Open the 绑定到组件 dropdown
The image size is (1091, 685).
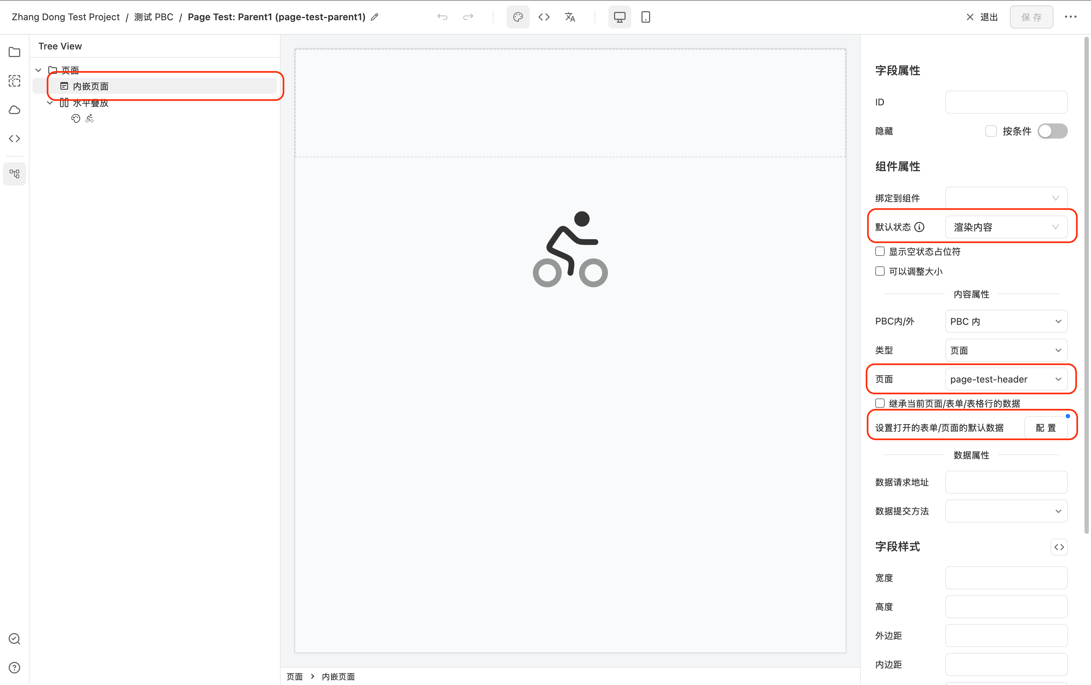tap(1006, 198)
